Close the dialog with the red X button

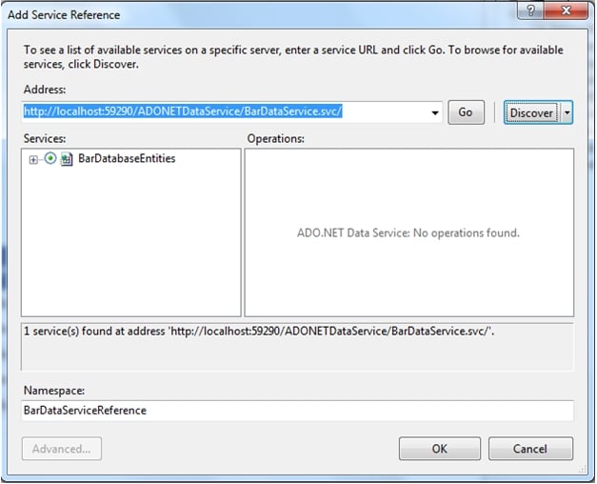click(x=567, y=10)
